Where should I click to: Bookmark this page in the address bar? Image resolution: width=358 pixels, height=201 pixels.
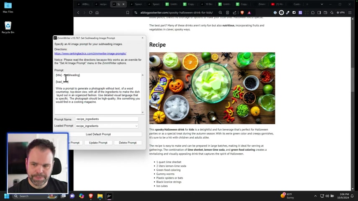[x=127, y=13]
